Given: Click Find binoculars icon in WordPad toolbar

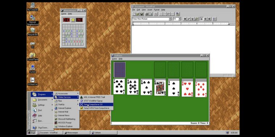Looking at the screenshot, I should pos(156,14).
